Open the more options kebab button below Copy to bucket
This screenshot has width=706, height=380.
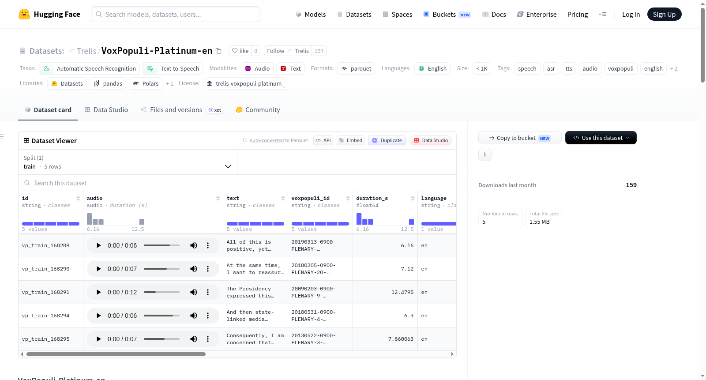point(485,154)
